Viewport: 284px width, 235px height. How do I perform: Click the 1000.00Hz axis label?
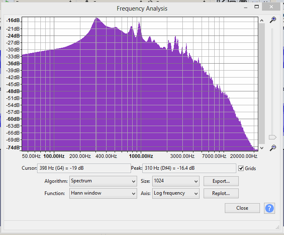[141, 156]
